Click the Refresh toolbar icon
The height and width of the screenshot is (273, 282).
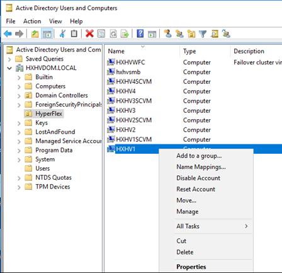coord(113,33)
